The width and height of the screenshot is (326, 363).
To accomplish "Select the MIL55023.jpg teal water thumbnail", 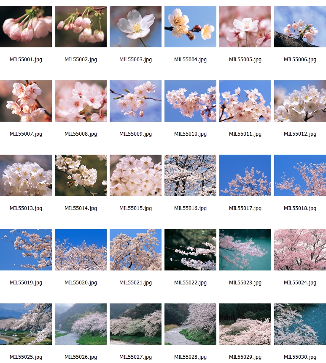I will click(245, 250).
